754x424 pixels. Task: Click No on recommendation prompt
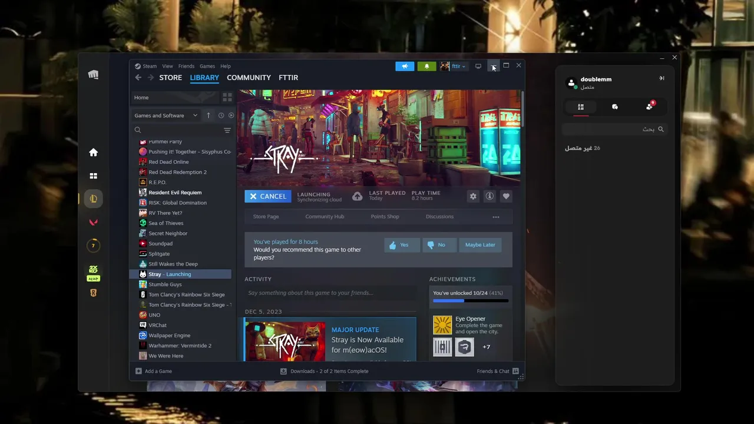(x=439, y=245)
